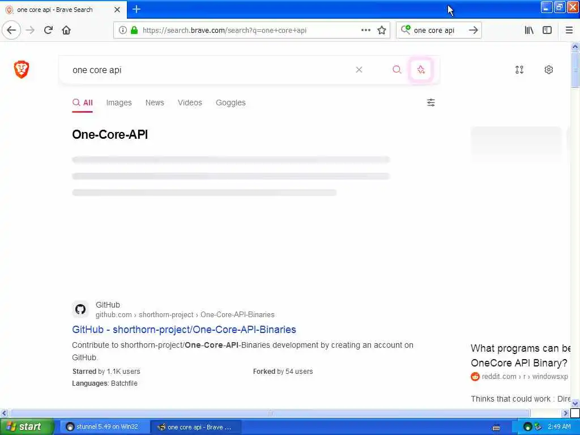Open the Windows Start menu
Image resolution: width=580 pixels, height=435 pixels.
[x=26, y=427]
